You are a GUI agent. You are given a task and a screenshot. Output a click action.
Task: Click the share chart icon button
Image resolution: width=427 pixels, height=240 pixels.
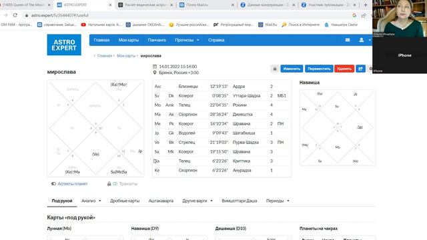click(x=360, y=69)
